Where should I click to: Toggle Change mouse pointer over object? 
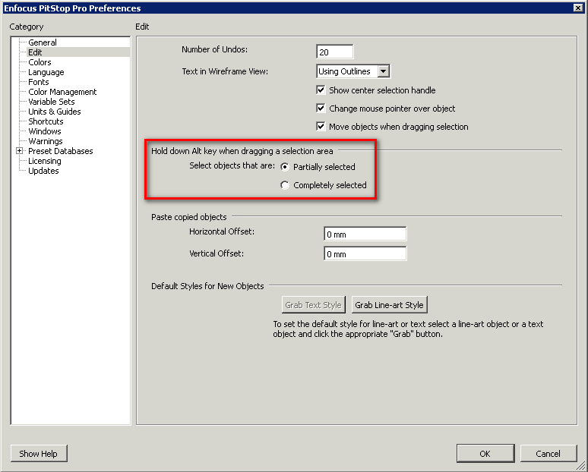pos(321,109)
